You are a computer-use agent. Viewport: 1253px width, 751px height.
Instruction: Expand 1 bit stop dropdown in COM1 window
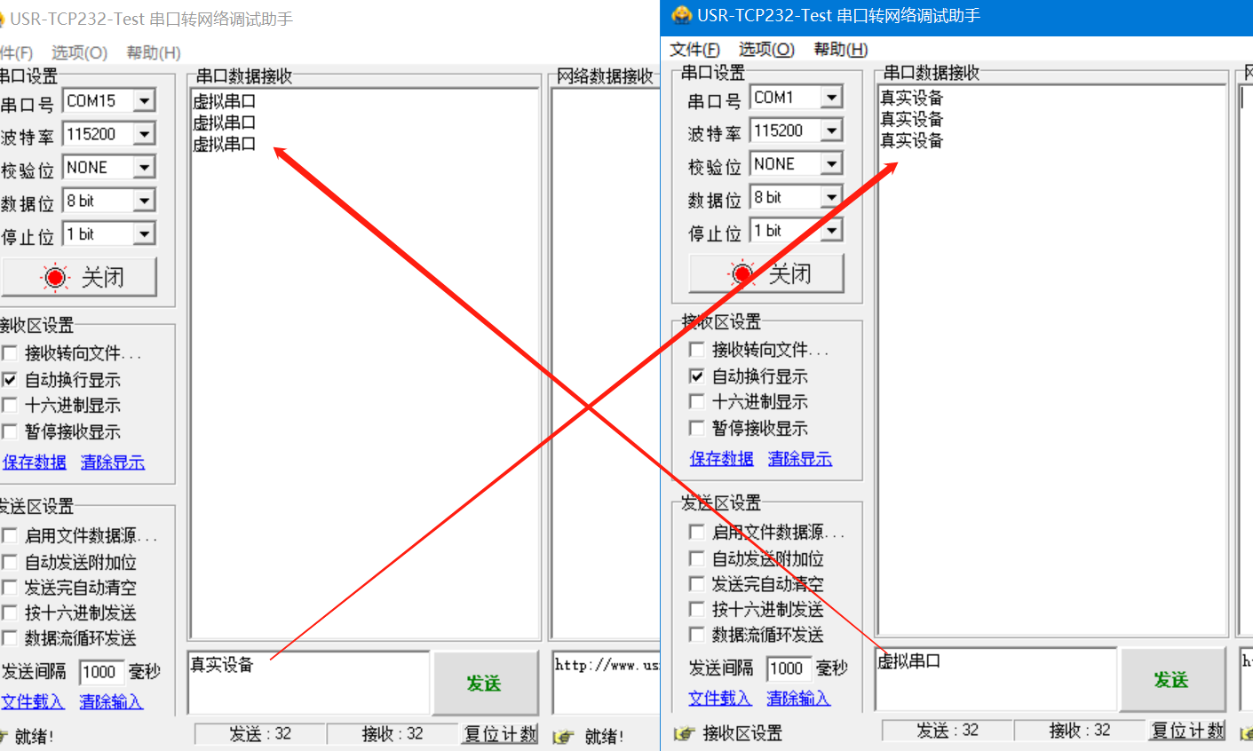click(831, 231)
